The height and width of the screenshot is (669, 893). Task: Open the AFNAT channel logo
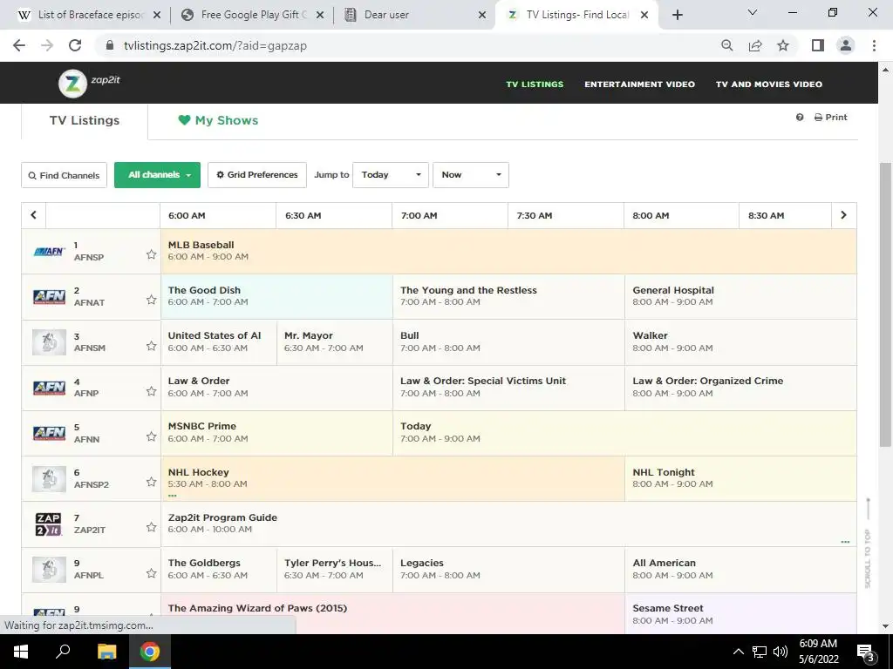click(x=49, y=297)
